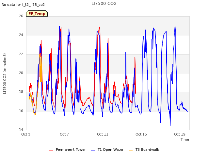This screenshot has width=209, height=156.
Task: Click the 24 y-axis tick label
Action: click(21, 35)
